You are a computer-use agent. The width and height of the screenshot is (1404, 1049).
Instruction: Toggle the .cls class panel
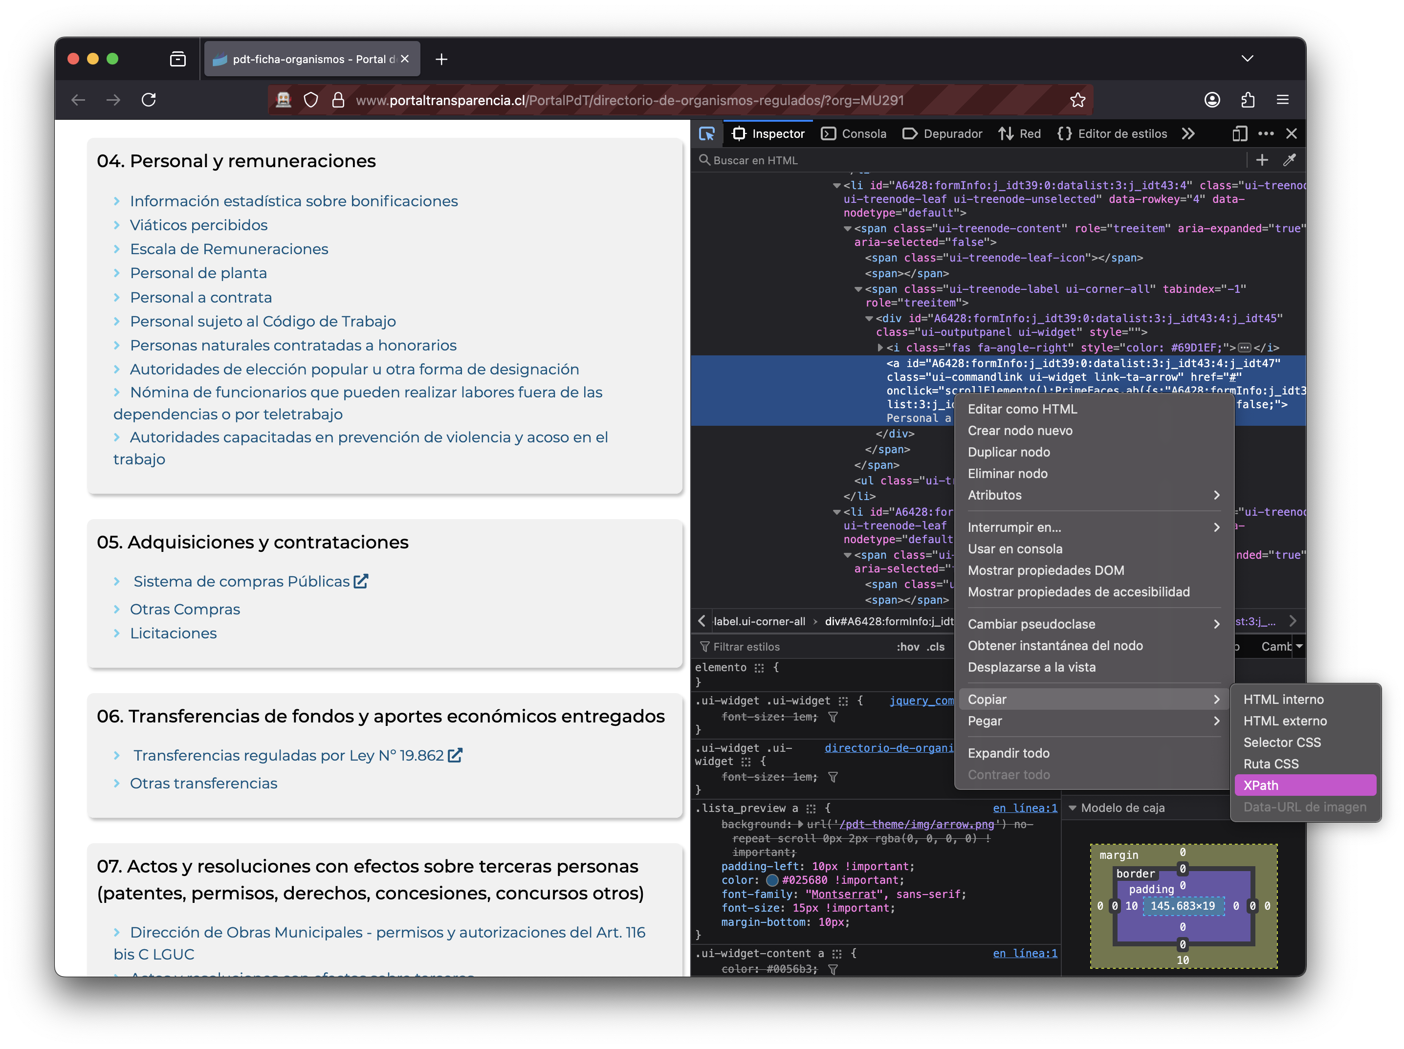936,647
